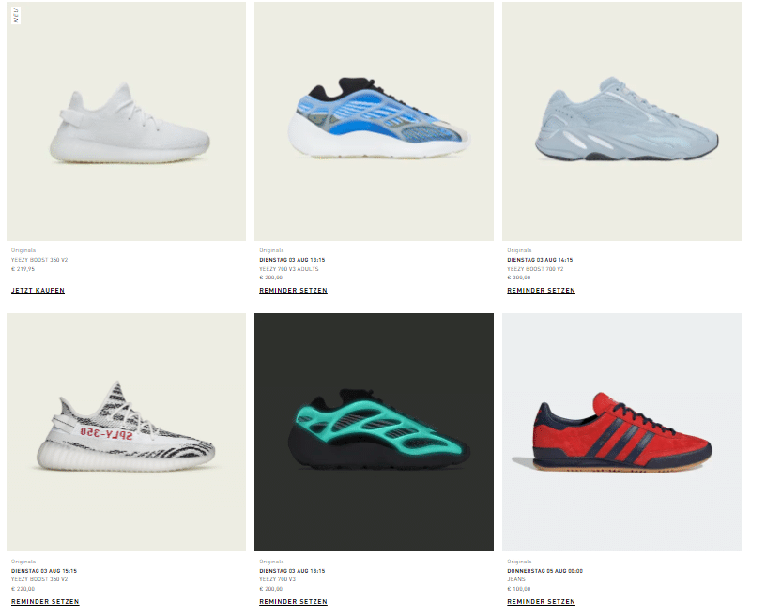Viewport: 766px width, 615px height.
Task: Open the white Yeezy Boost 350 V2 image
Action: point(126,121)
